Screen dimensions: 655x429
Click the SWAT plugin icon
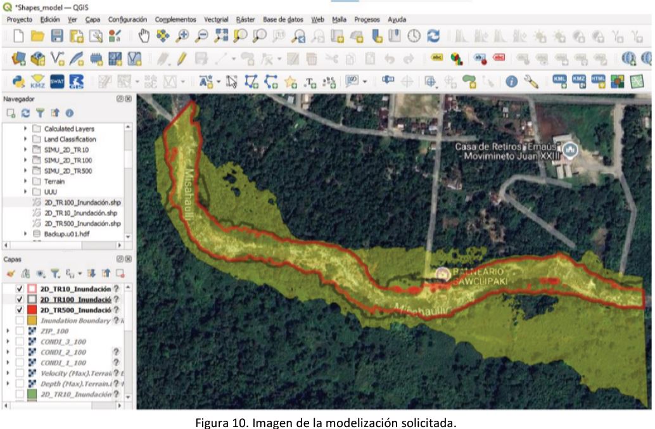coord(59,80)
